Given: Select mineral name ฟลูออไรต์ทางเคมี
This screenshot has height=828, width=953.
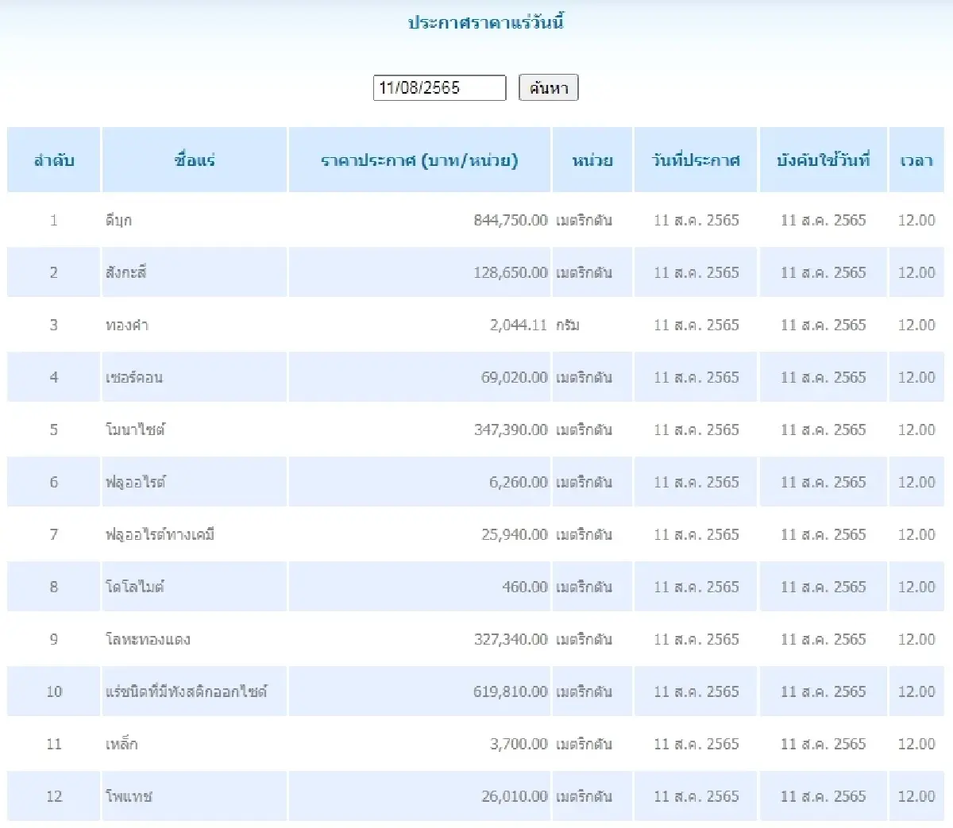Looking at the screenshot, I should pos(160,534).
